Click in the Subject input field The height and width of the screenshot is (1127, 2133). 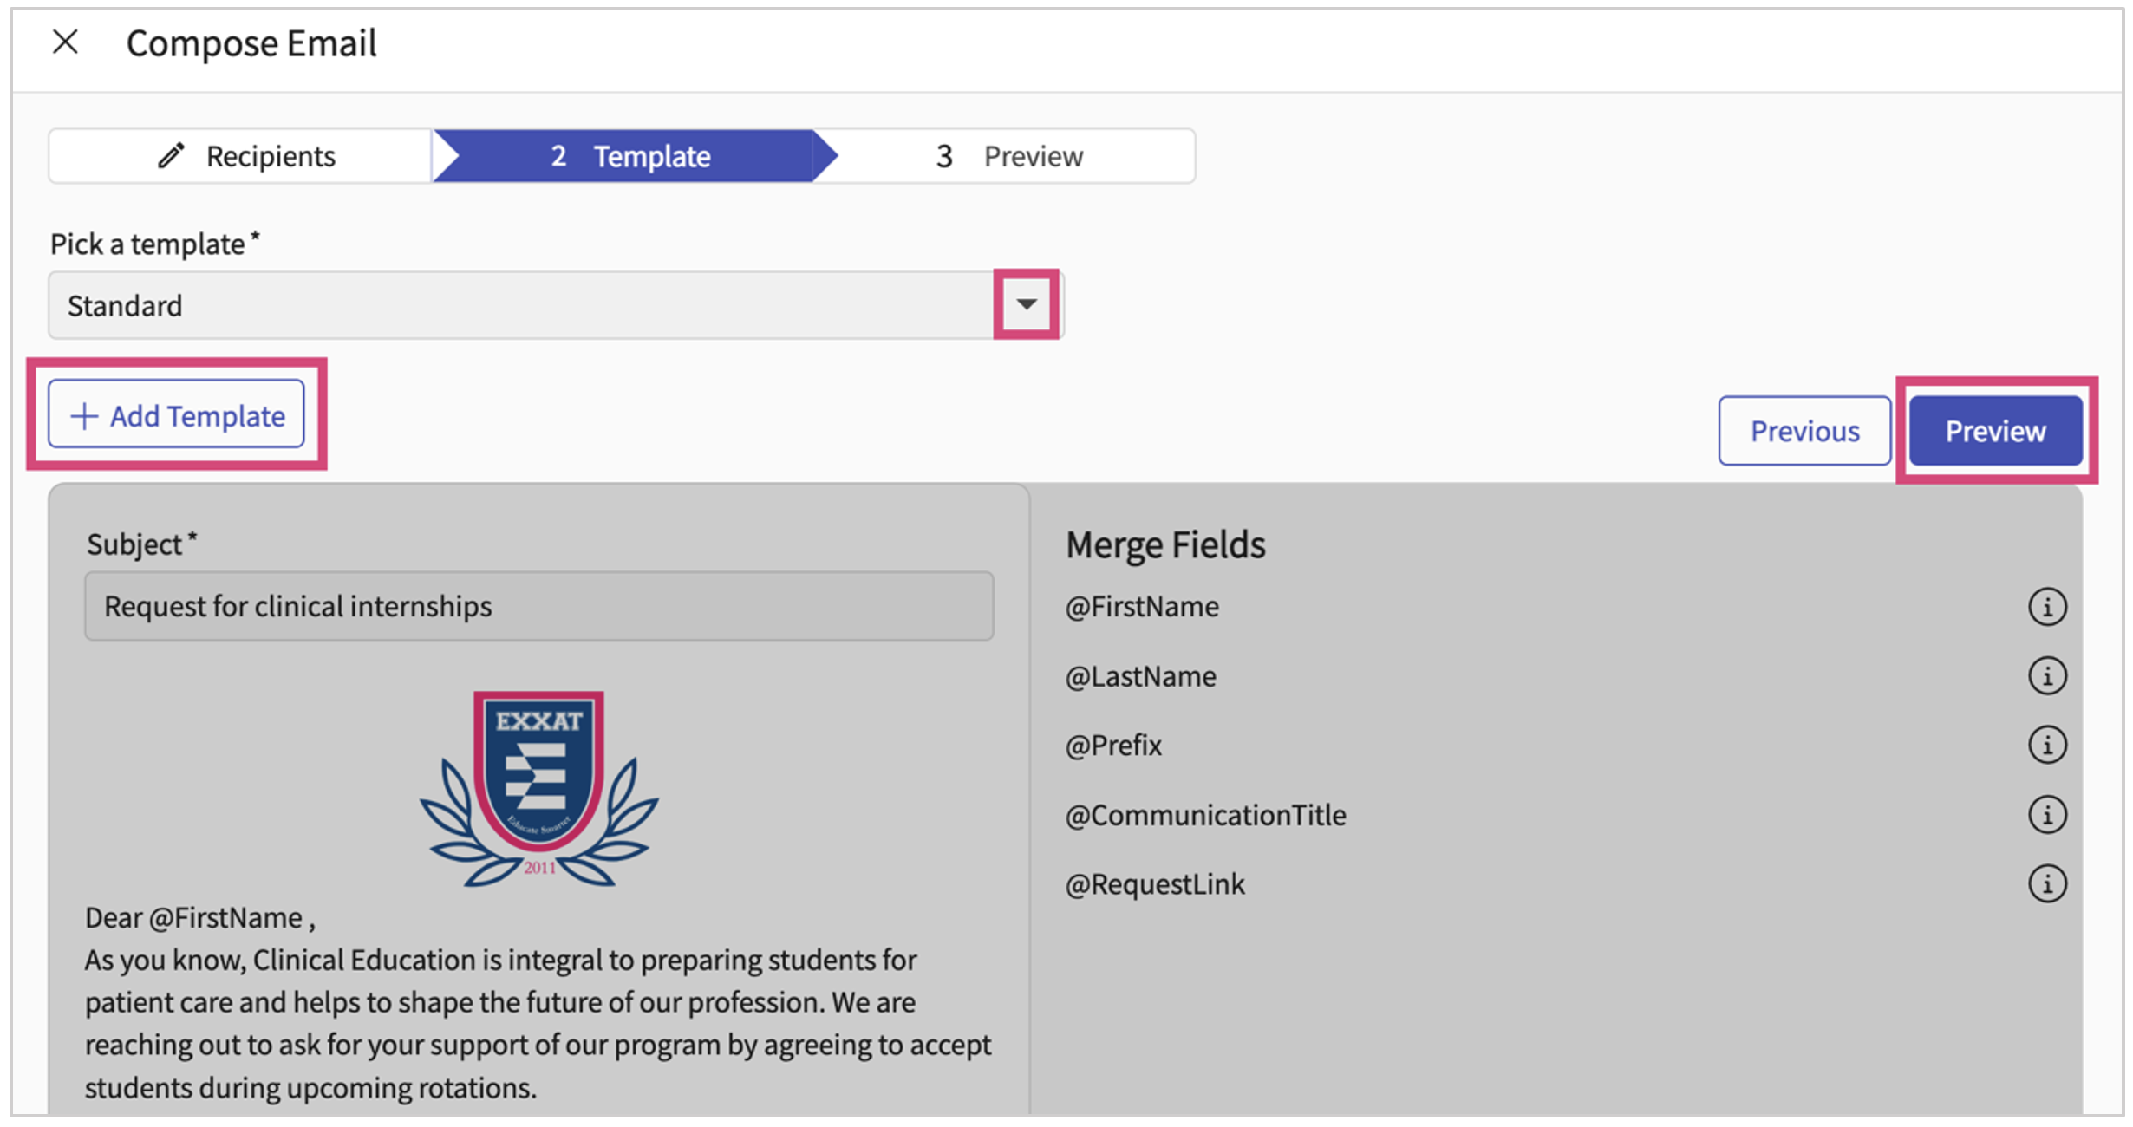coord(538,606)
